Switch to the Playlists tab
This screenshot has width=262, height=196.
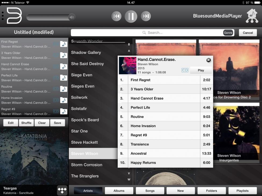pyautogui.click(x=242, y=191)
